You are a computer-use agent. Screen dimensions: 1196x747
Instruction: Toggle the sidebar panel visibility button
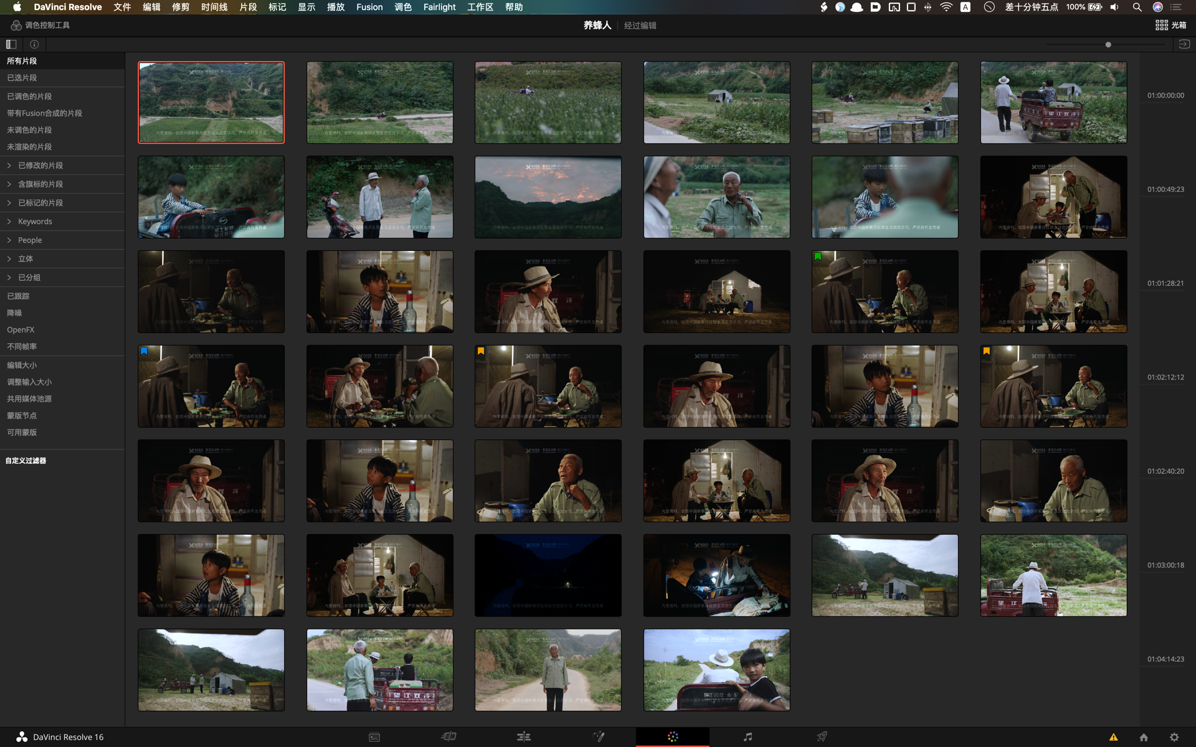pos(11,44)
